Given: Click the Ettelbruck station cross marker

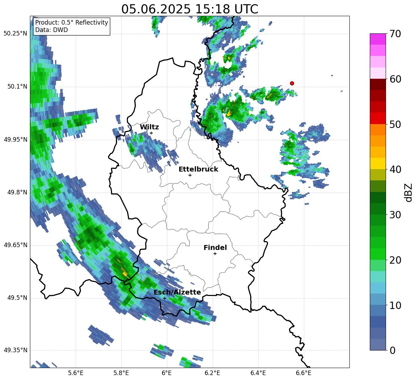Looking at the screenshot, I should 190,175.
